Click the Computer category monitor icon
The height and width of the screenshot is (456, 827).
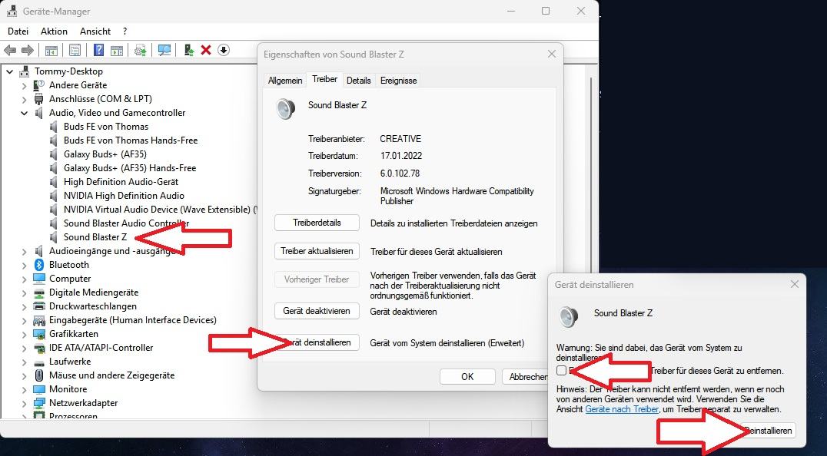pyautogui.click(x=39, y=279)
